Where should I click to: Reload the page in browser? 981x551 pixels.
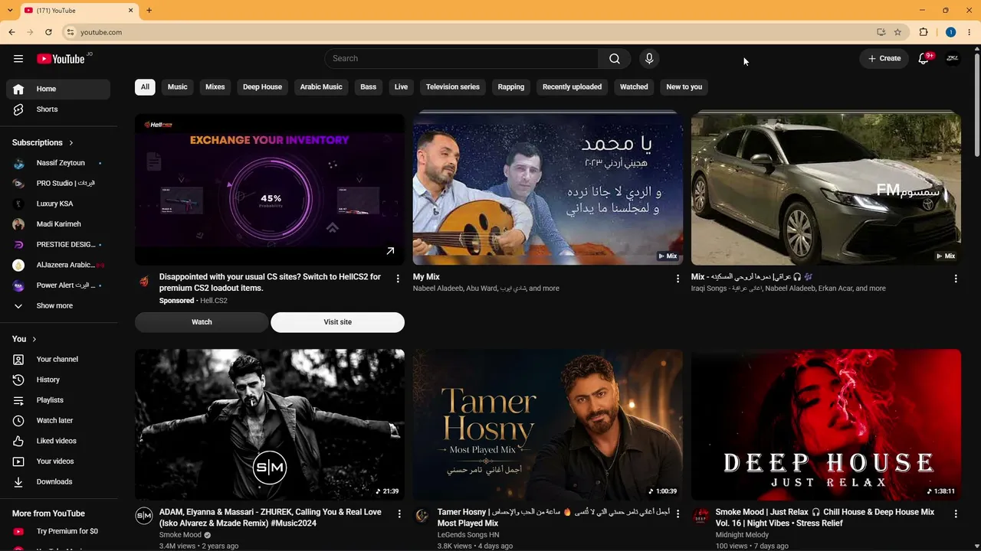click(48, 32)
